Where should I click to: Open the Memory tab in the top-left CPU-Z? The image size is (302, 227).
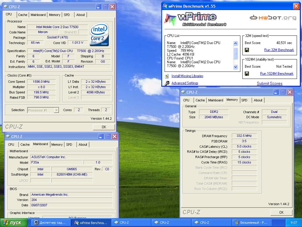point(55,15)
